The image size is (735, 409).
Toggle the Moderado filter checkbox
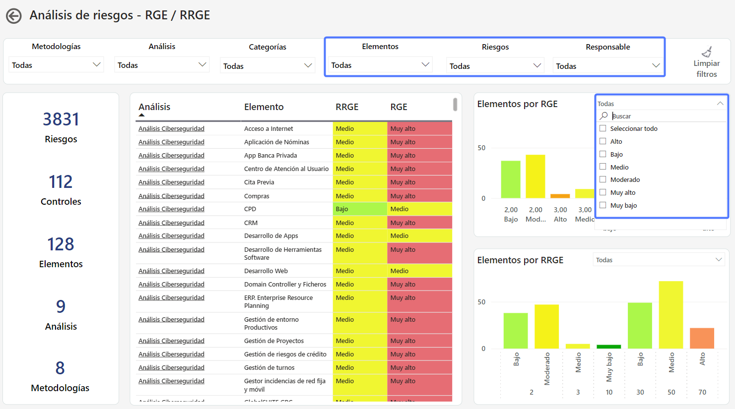tap(603, 179)
